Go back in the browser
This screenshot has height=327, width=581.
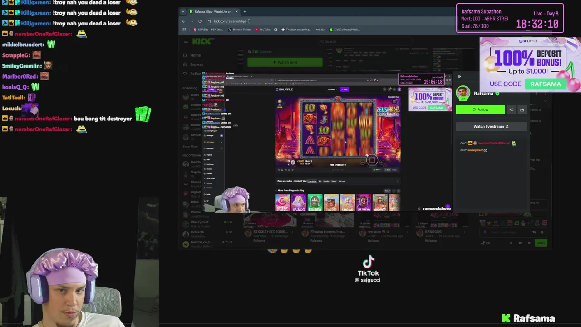184,21
